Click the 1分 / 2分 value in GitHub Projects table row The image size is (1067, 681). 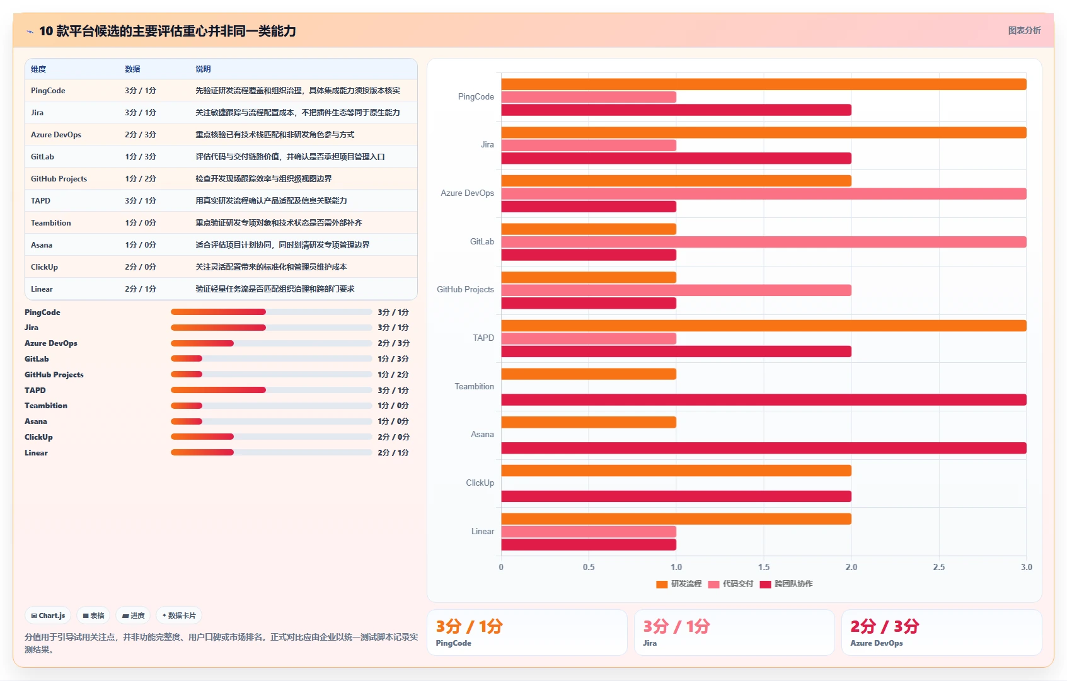tap(141, 179)
